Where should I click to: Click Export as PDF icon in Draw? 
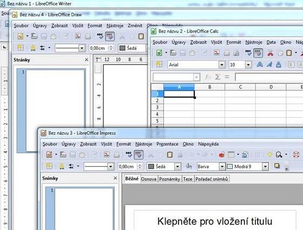(x=78, y=36)
